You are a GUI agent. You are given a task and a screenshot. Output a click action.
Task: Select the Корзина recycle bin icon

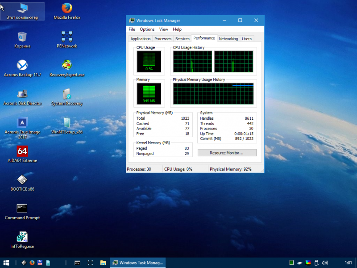(22, 40)
